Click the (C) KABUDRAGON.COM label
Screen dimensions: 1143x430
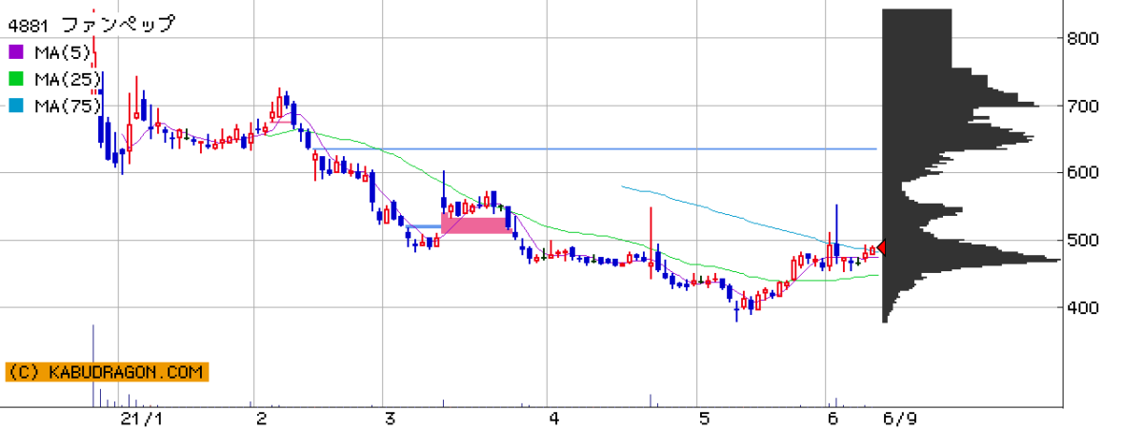coord(107,372)
